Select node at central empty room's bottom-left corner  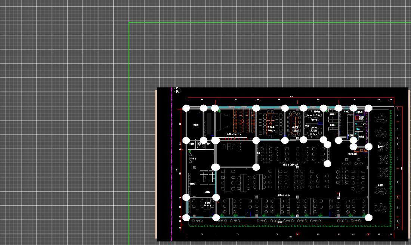216,167
